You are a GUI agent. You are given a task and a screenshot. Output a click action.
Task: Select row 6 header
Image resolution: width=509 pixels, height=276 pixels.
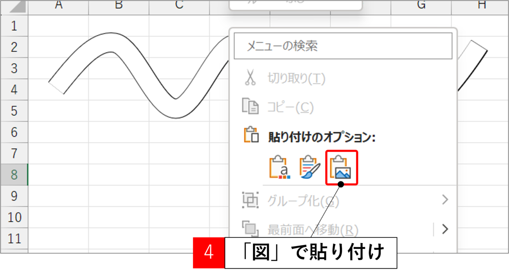(x=14, y=132)
